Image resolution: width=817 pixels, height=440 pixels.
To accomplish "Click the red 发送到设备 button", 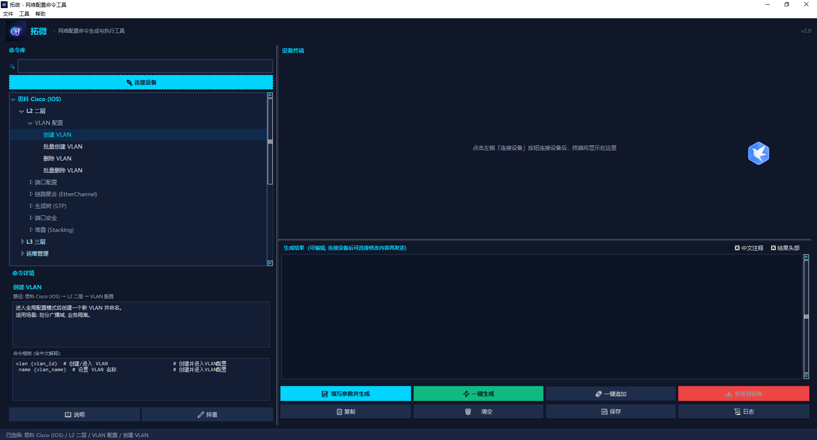I will point(744,394).
